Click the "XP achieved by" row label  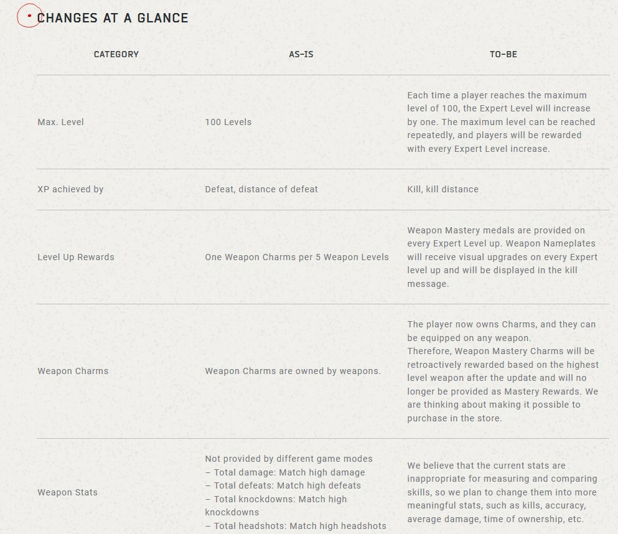tap(70, 189)
